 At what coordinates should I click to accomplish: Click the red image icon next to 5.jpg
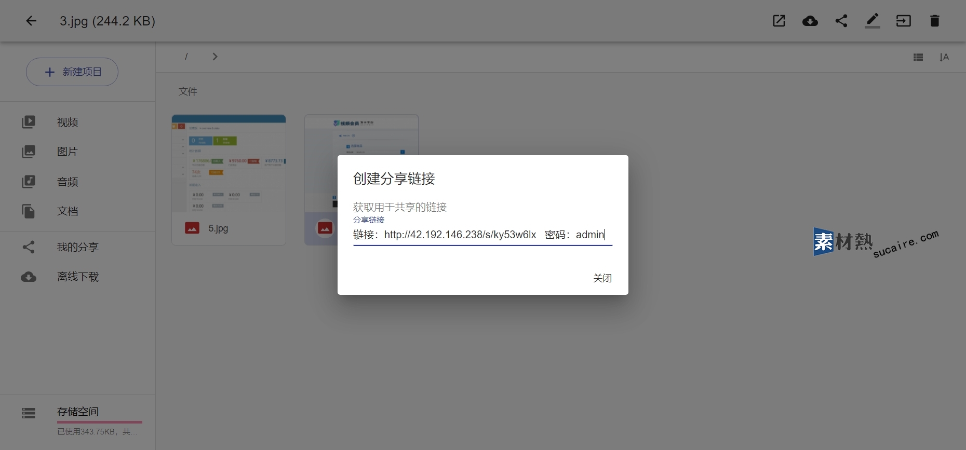click(192, 228)
